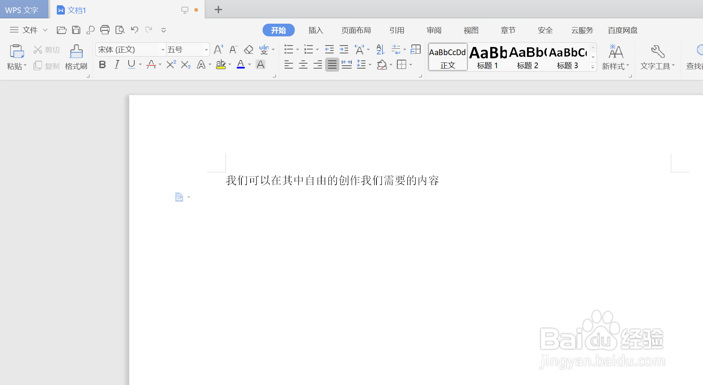Toggle bold formatting on selected text
Image resolution: width=703 pixels, height=385 pixels.
click(102, 64)
